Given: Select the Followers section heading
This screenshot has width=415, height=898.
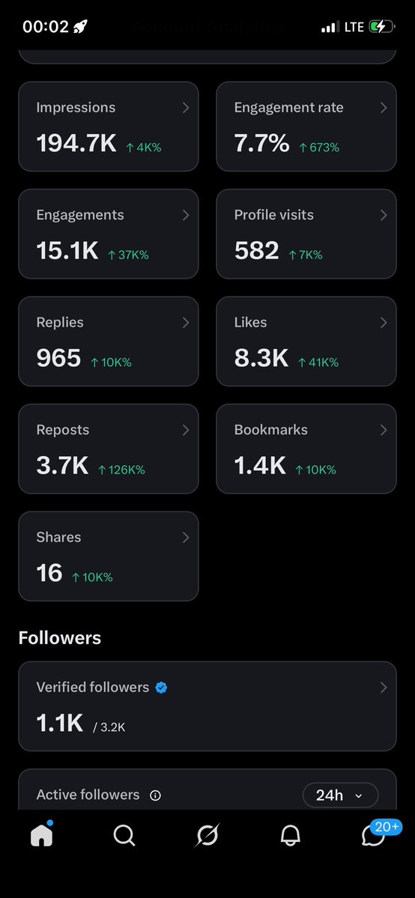Looking at the screenshot, I should click(60, 638).
